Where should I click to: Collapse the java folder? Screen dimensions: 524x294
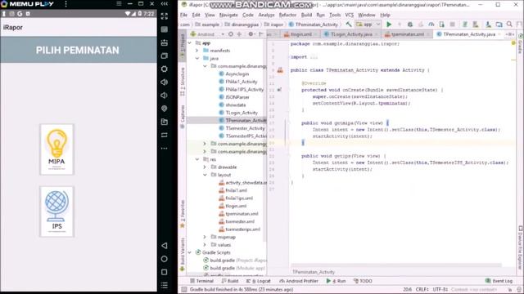[197, 58]
